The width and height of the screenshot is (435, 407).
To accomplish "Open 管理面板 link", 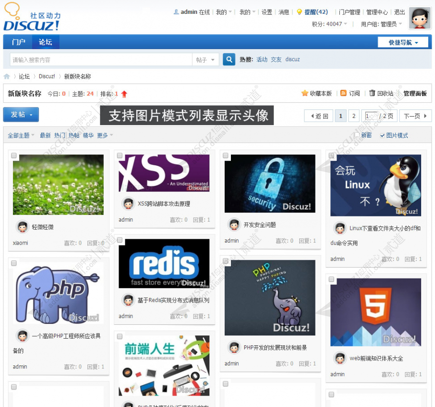I will pyautogui.click(x=415, y=94).
